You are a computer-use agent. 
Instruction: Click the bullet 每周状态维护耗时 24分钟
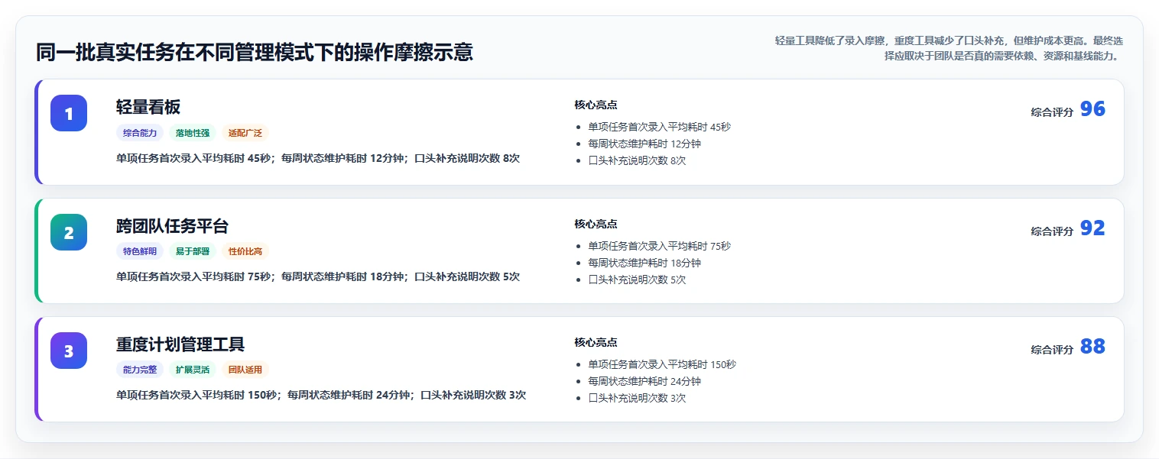[x=644, y=381]
